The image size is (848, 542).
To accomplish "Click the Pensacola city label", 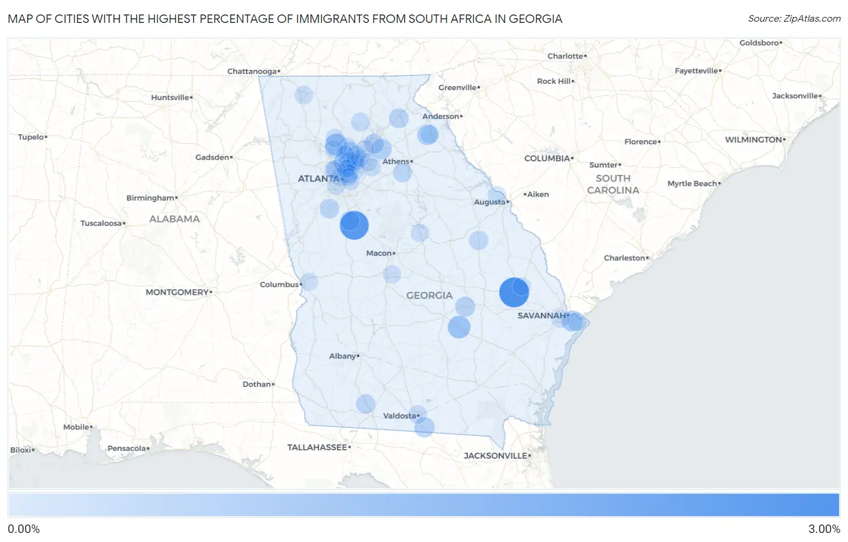I will tap(127, 449).
